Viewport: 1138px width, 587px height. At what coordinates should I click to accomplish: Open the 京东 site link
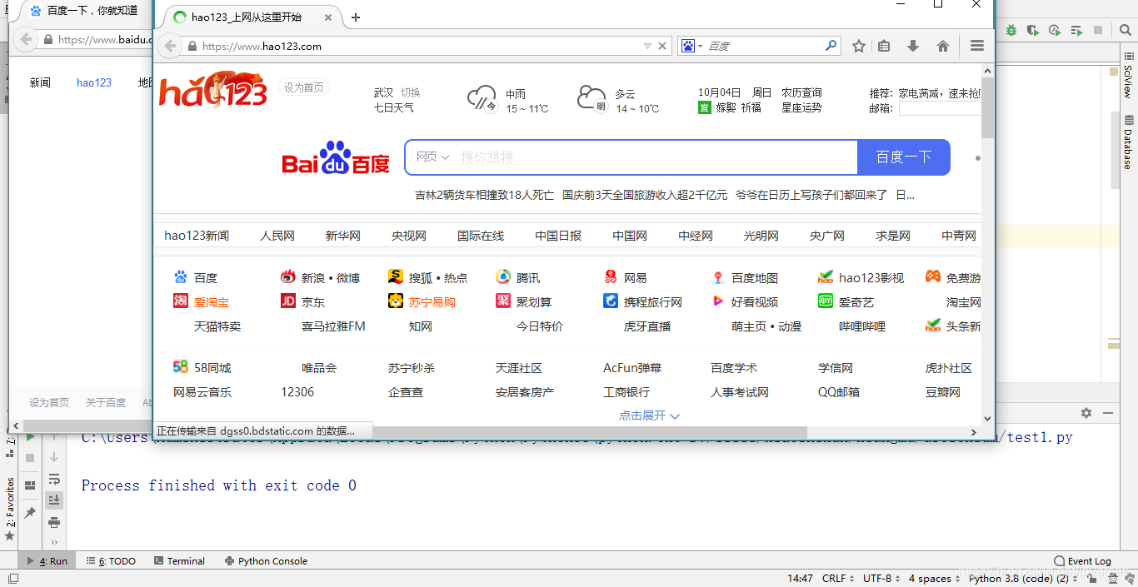tap(313, 302)
